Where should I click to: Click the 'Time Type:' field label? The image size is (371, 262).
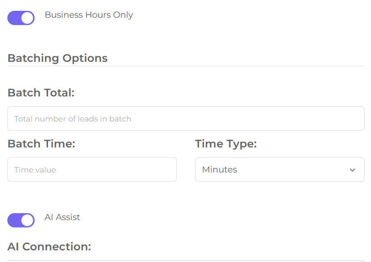click(226, 144)
